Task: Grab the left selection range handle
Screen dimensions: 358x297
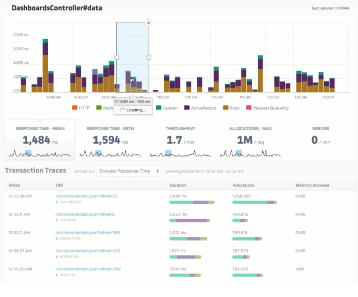Action: (x=117, y=57)
